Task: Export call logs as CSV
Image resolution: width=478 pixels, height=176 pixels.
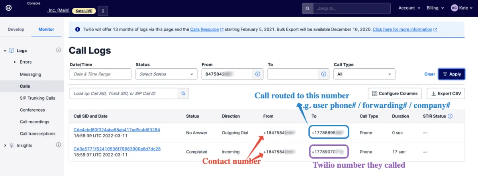Action: click(446, 93)
